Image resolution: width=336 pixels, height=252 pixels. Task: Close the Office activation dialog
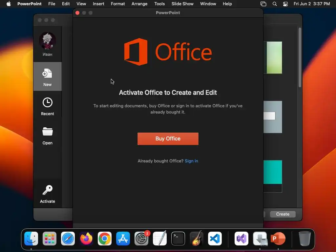pos(77,13)
